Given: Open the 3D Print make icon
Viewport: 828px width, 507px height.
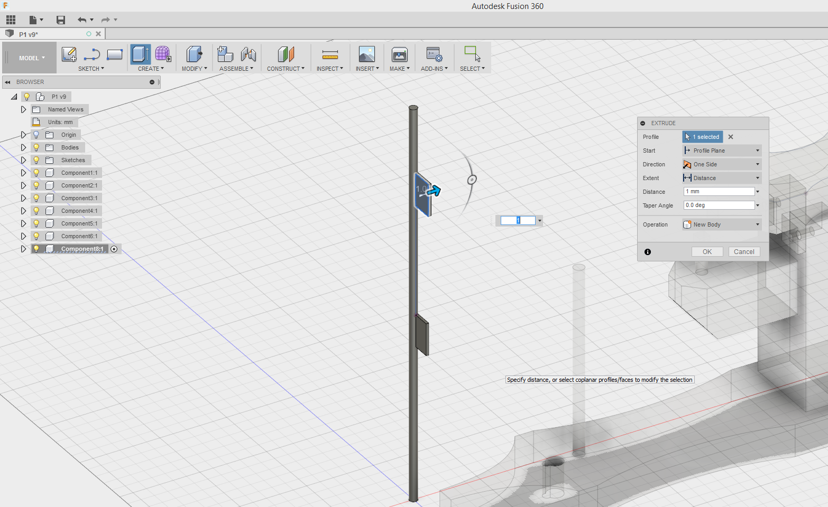Looking at the screenshot, I should 400,54.
